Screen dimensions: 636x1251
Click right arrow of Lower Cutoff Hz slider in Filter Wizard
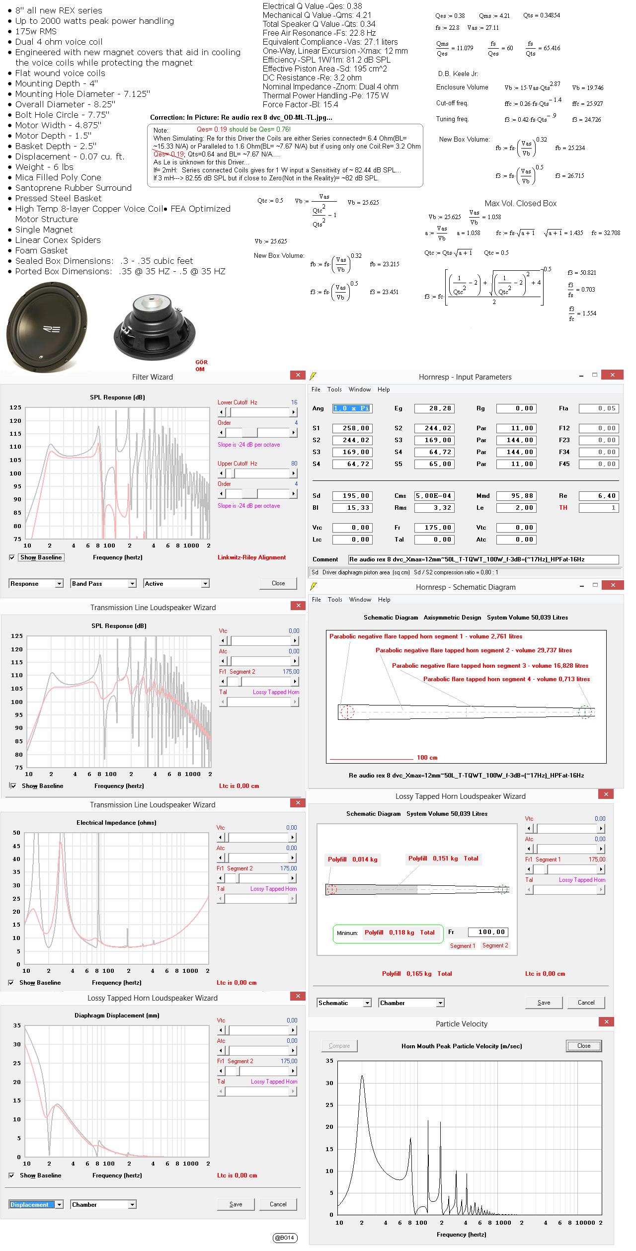(294, 412)
